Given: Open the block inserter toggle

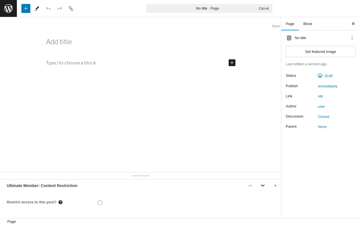Looking at the screenshot, I should (26, 8).
